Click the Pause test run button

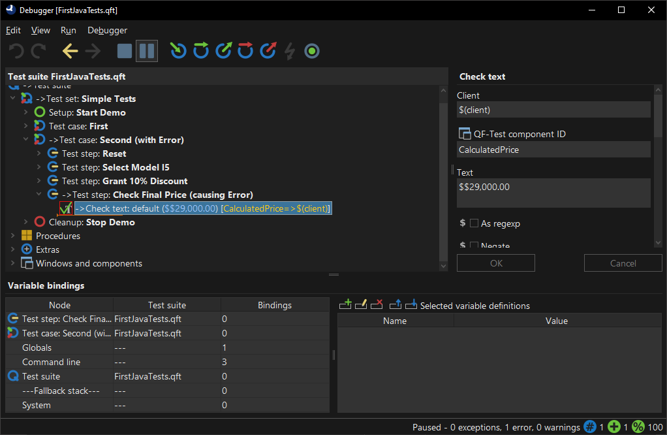click(x=147, y=51)
